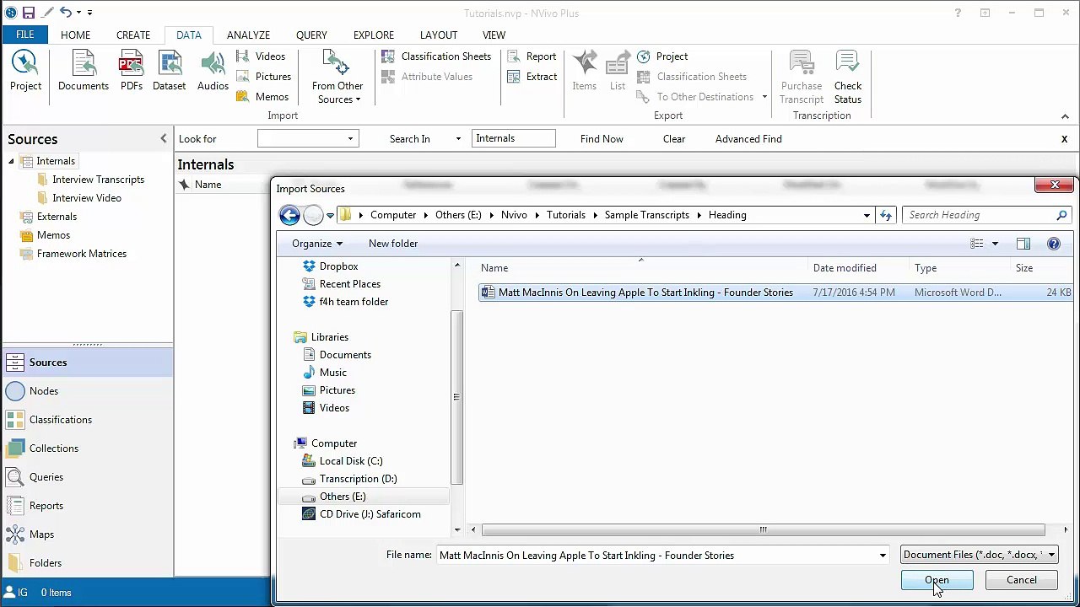This screenshot has width=1080, height=607.
Task: Open the Document Files type filter
Action: [980, 555]
